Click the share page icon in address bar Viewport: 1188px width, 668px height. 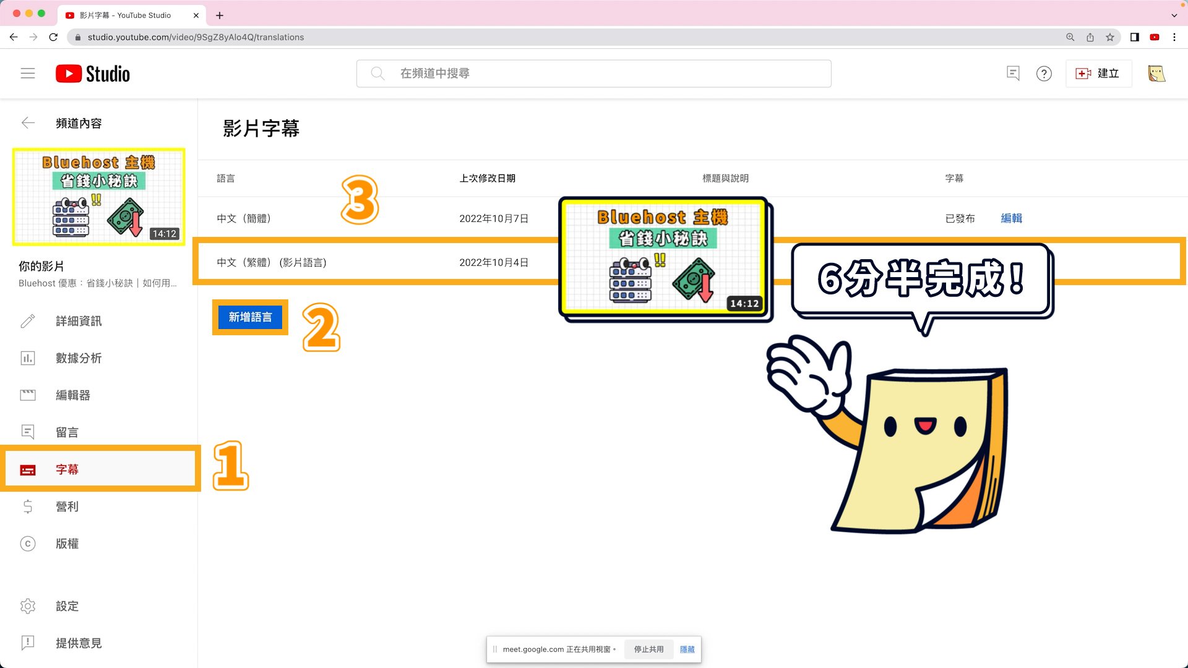[1090, 37]
